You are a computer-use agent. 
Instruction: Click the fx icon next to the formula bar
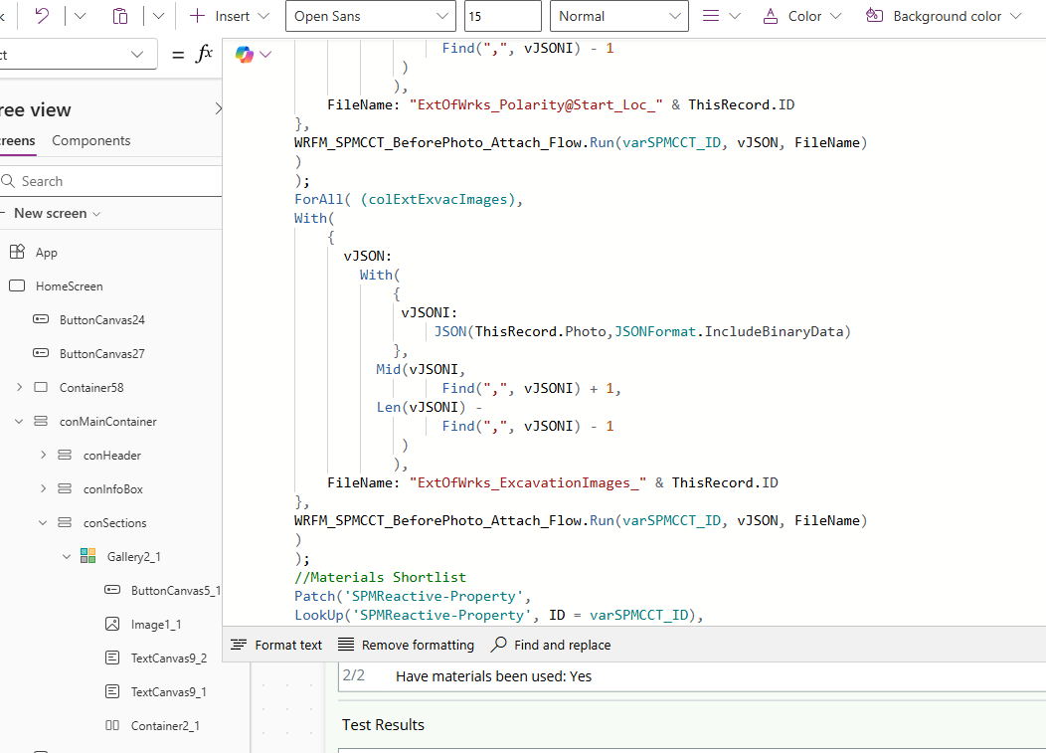[x=204, y=55]
